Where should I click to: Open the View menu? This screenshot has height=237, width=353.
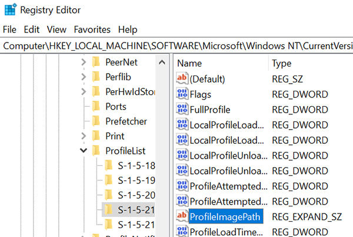coord(56,29)
